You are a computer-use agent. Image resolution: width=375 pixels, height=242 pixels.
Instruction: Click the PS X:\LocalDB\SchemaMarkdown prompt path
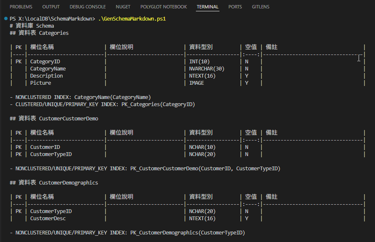coord(50,19)
